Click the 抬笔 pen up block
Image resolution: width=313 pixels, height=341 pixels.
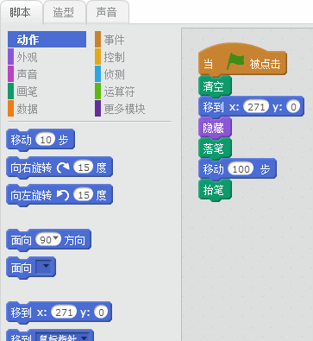pyautogui.click(x=215, y=190)
